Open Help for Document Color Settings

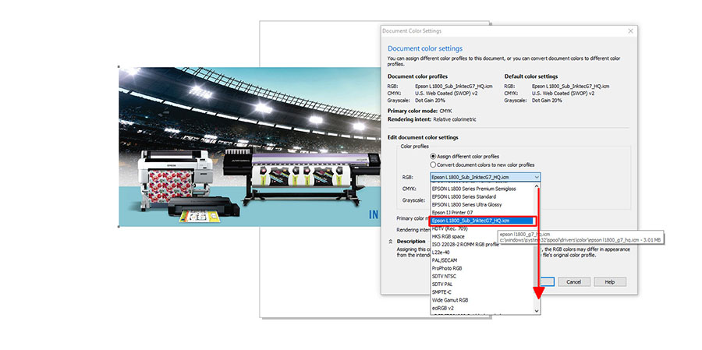(610, 282)
